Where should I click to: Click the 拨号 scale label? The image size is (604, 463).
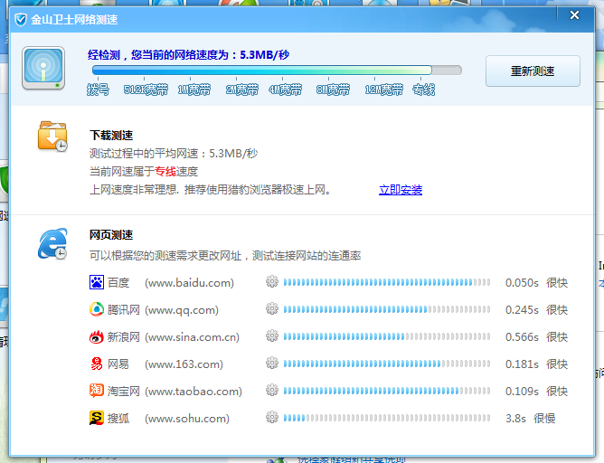click(x=98, y=90)
